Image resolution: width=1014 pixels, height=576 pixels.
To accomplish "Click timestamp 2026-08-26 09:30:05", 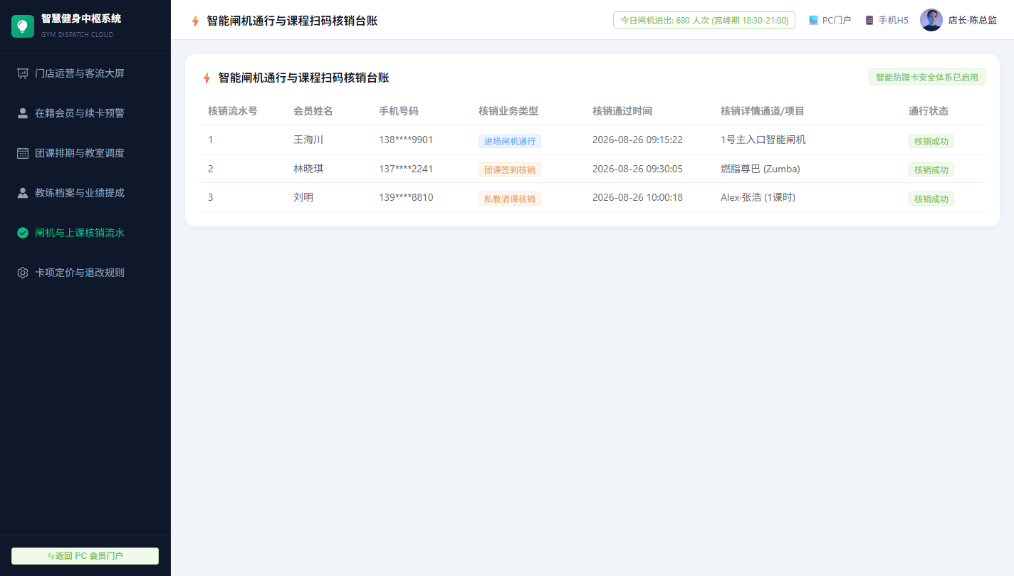I will pyautogui.click(x=637, y=169).
